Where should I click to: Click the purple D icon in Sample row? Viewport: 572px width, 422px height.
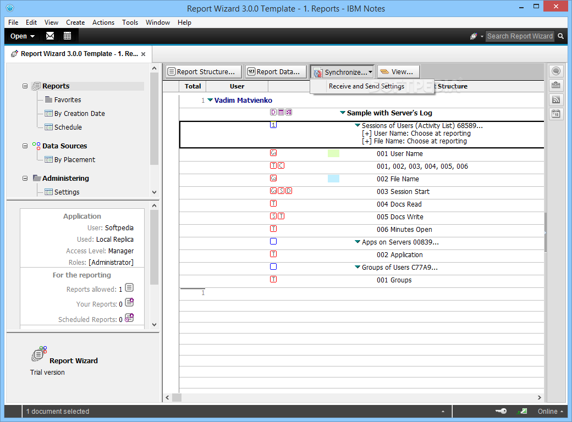coord(273,112)
